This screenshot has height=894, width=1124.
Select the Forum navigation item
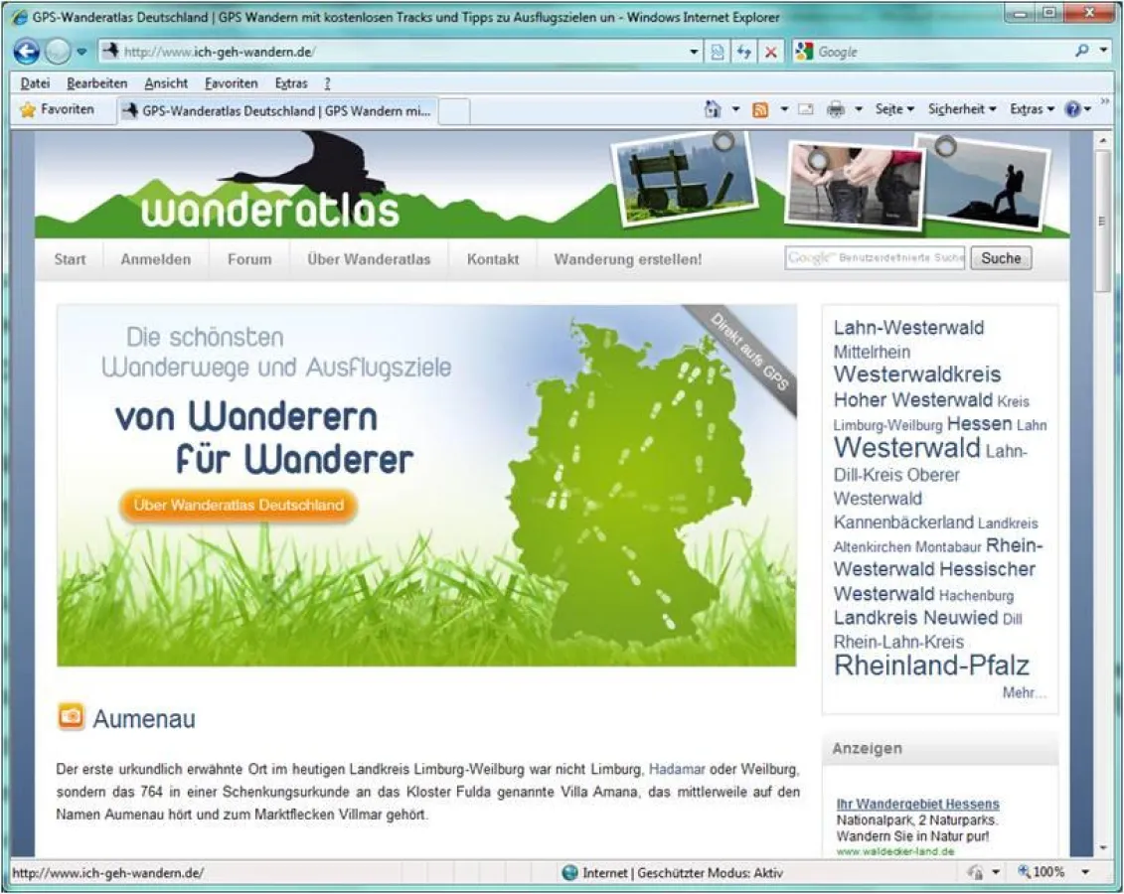pos(249,259)
